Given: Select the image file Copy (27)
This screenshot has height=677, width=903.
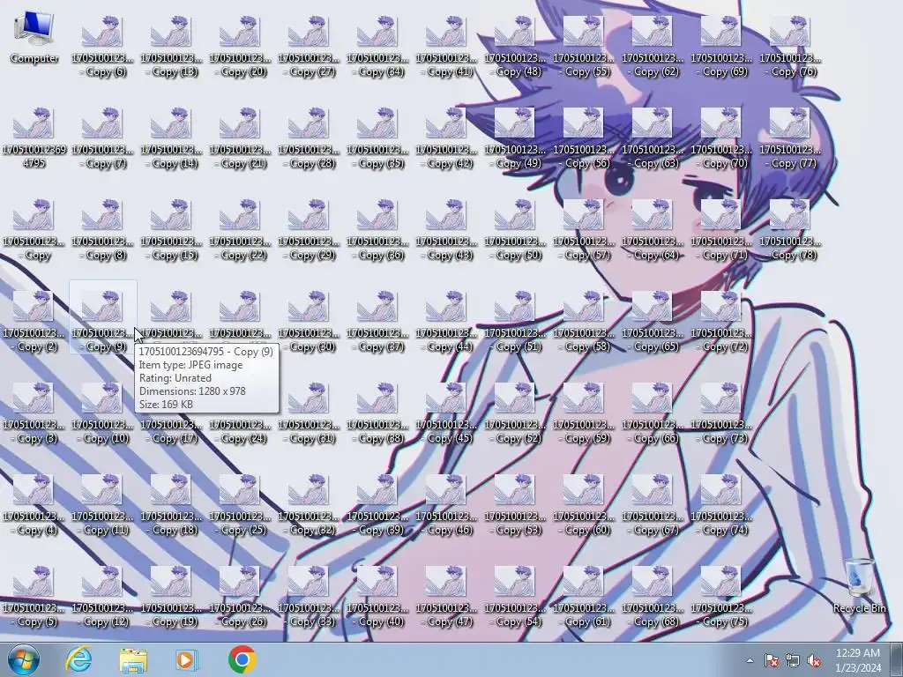Looking at the screenshot, I should [x=309, y=46].
